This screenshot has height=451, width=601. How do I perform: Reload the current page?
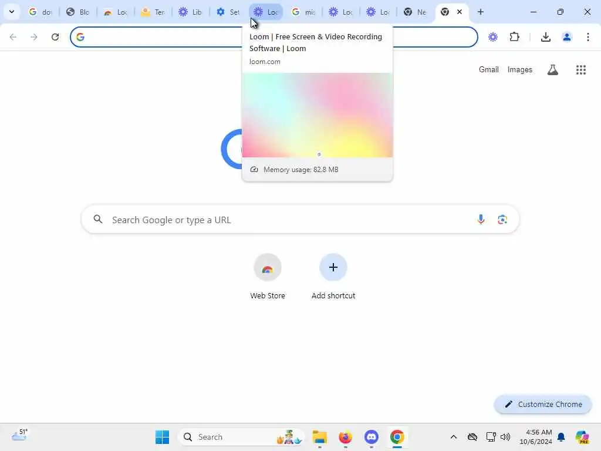click(x=55, y=37)
